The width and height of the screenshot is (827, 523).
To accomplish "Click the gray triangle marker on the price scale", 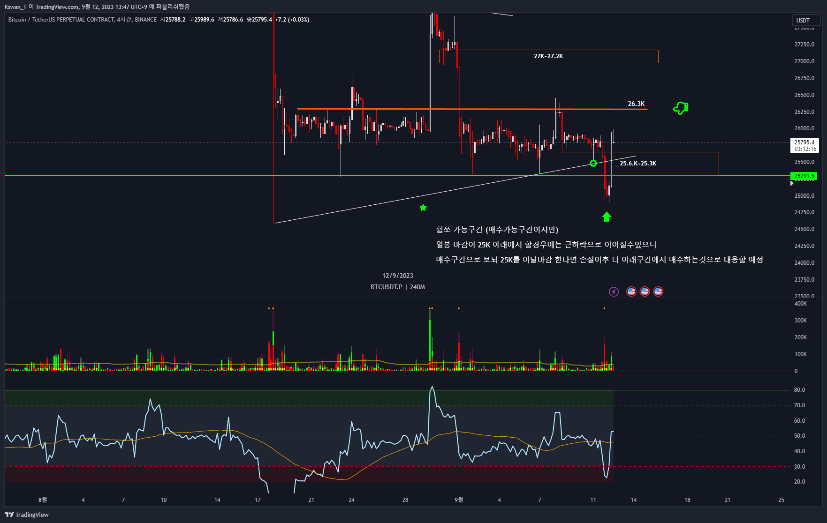I will [792, 183].
